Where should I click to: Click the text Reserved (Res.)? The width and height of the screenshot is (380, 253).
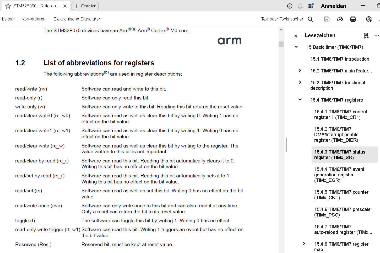pos(33,245)
